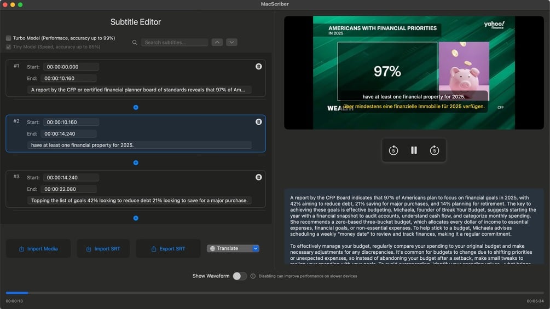Click the total duration 00:05:34
Viewport: 550px width, 309px height.
click(x=535, y=301)
